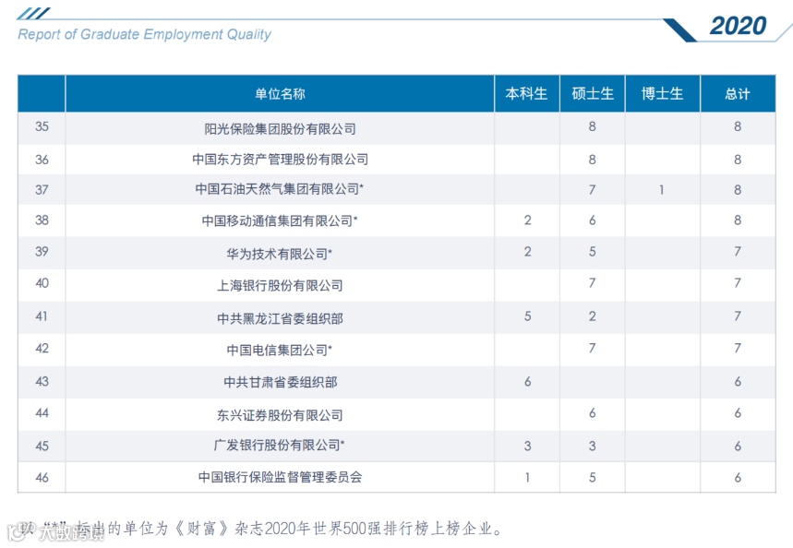Click row number 35
The image size is (793, 548).
click(x=42, y=126)
